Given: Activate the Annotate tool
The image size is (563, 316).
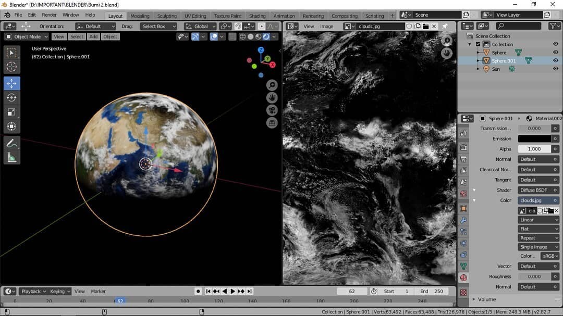Looking at the screenshot, I should pyautogui.click(x=11, y=142).
